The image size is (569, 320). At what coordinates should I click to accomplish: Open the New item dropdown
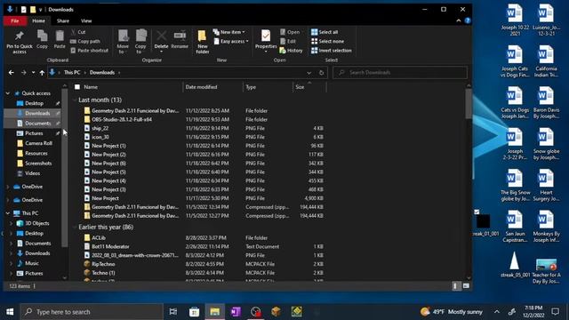229,32
